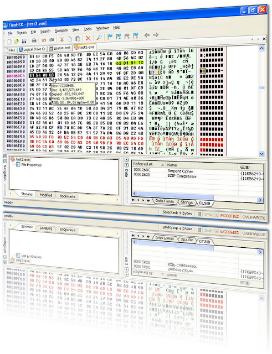Viewport: 272px width, 354px height.
Task: Open the Help menu
Action: click(x=117, y=27)
